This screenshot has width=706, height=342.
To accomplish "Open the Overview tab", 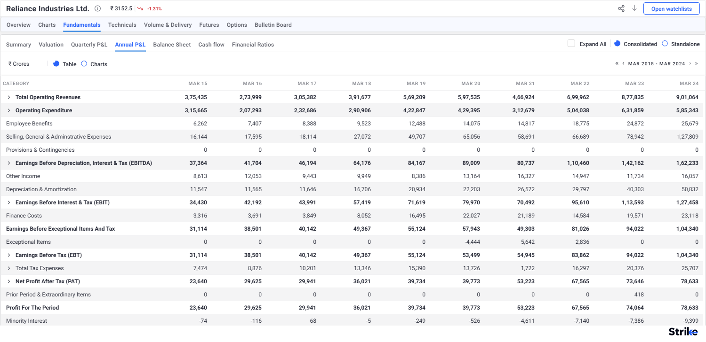I will pos(18,25).
